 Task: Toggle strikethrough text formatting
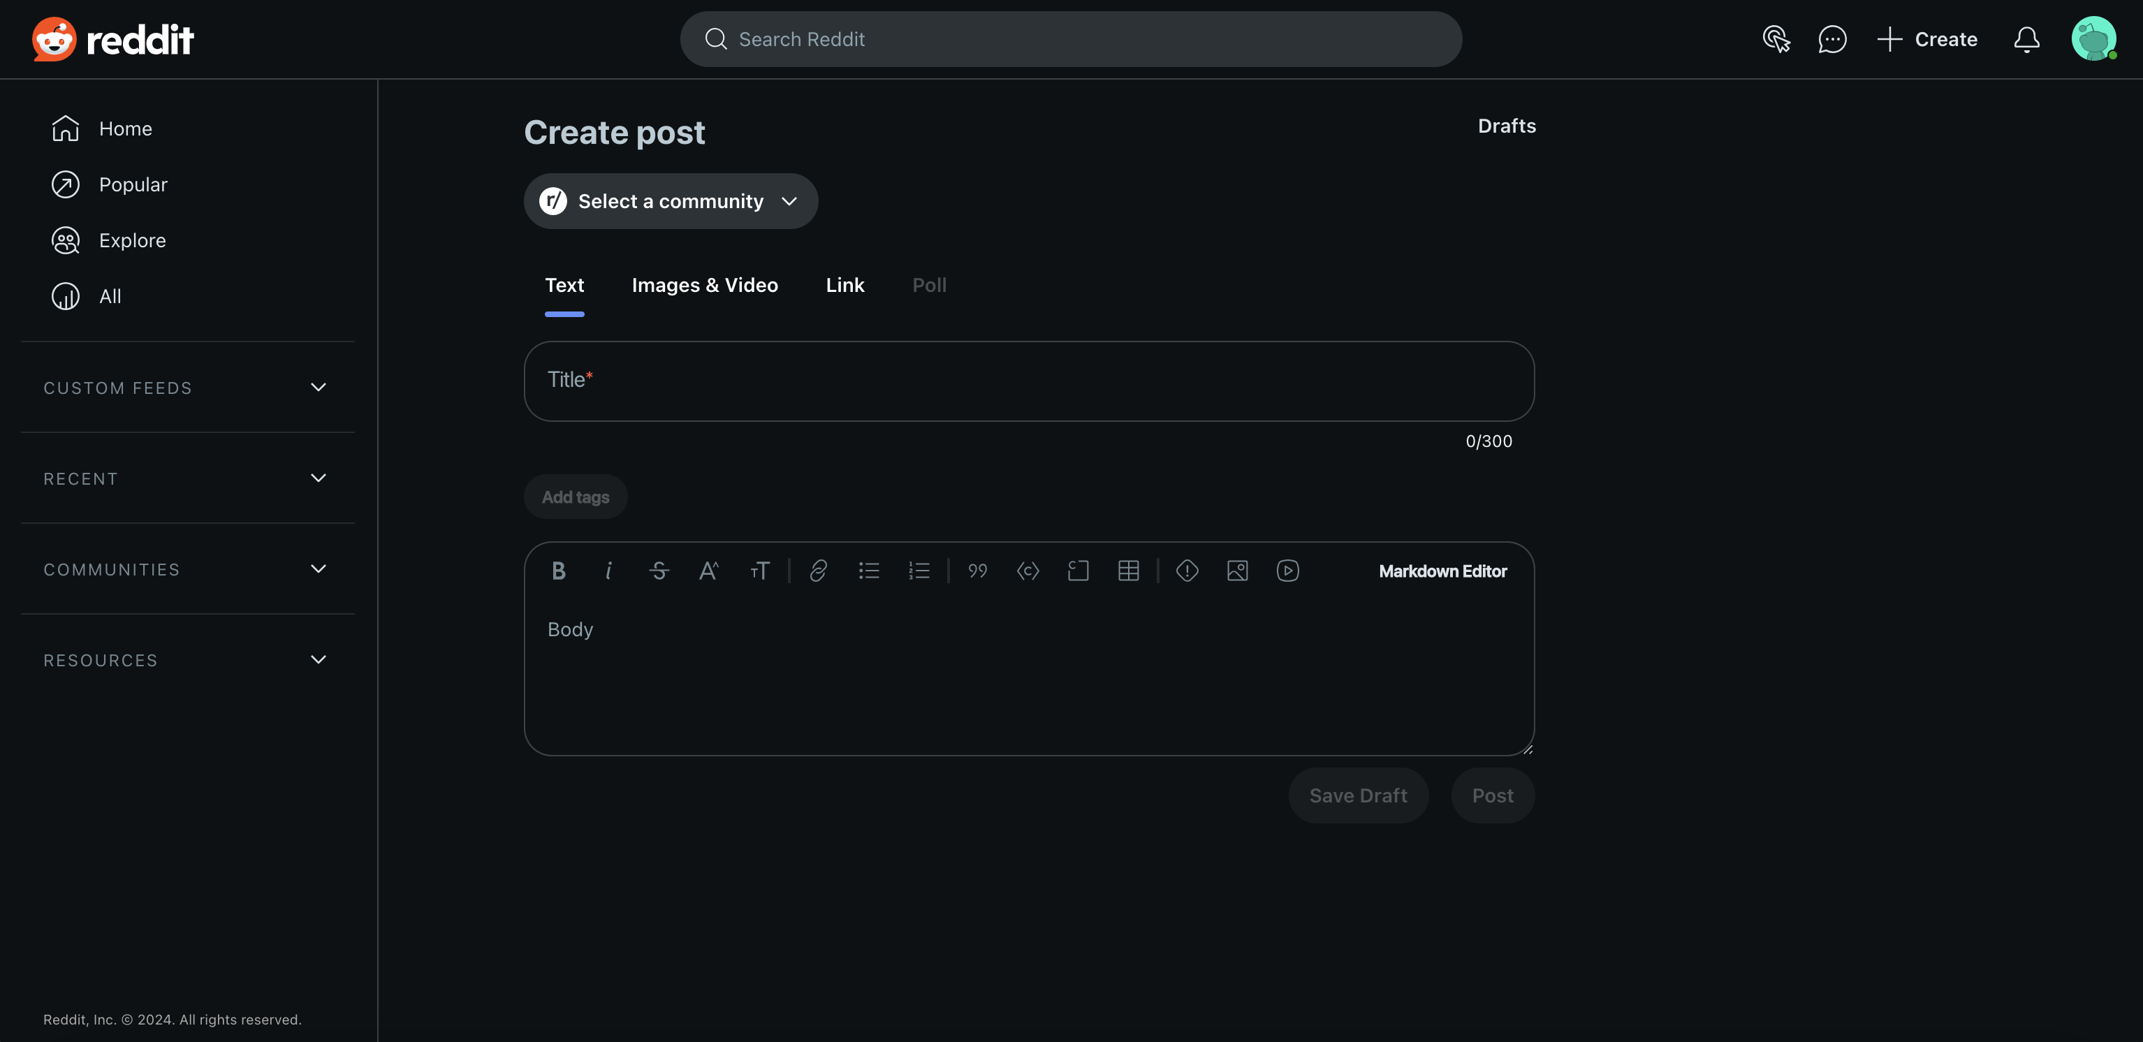click(659, 571)
